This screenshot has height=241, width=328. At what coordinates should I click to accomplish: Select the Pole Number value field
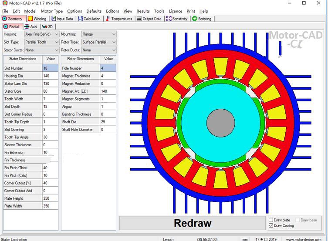(108, 68)
